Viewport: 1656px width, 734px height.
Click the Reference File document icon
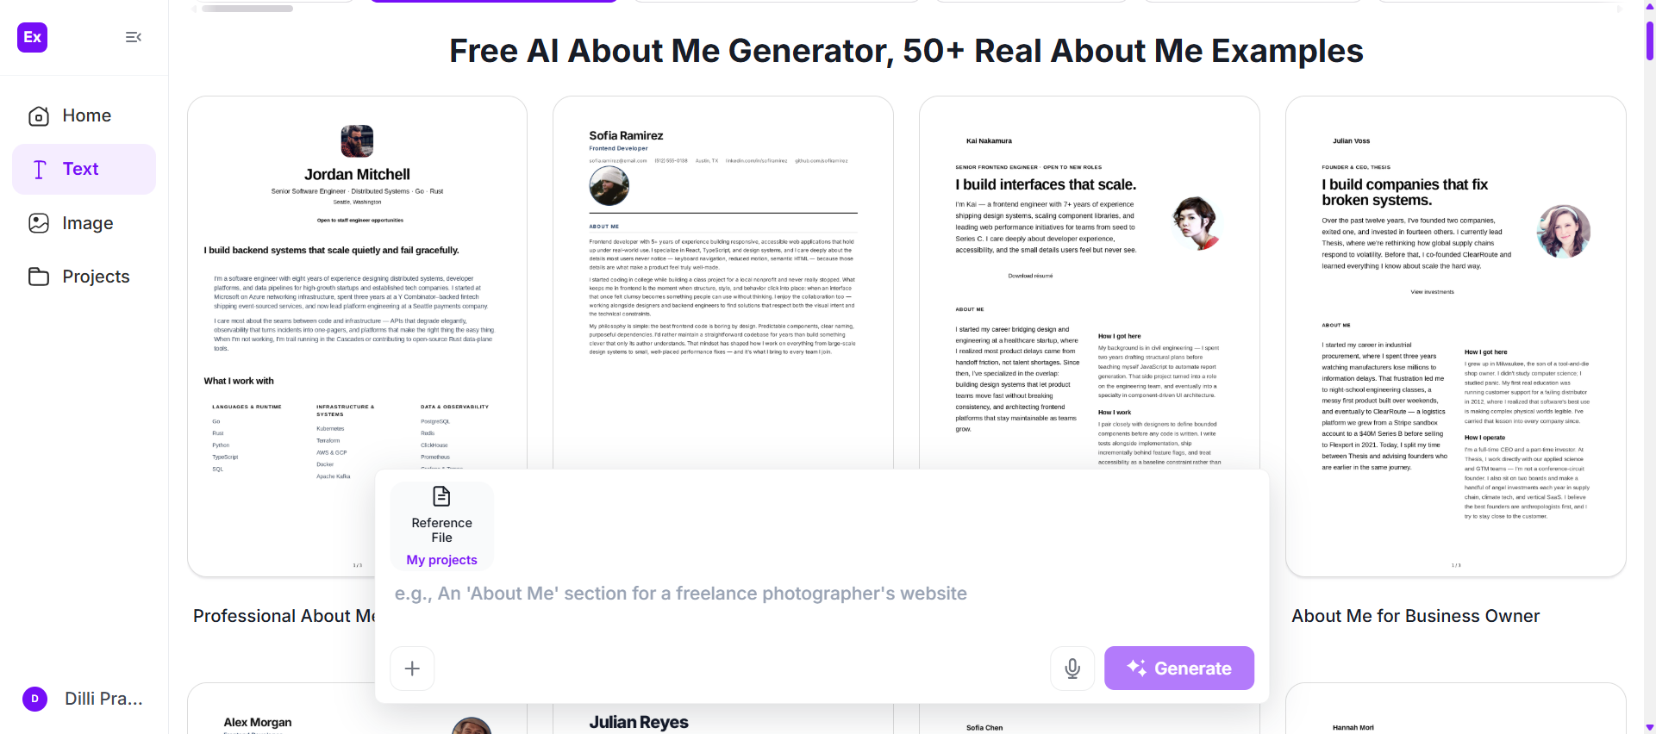click(x=441, y=496)
